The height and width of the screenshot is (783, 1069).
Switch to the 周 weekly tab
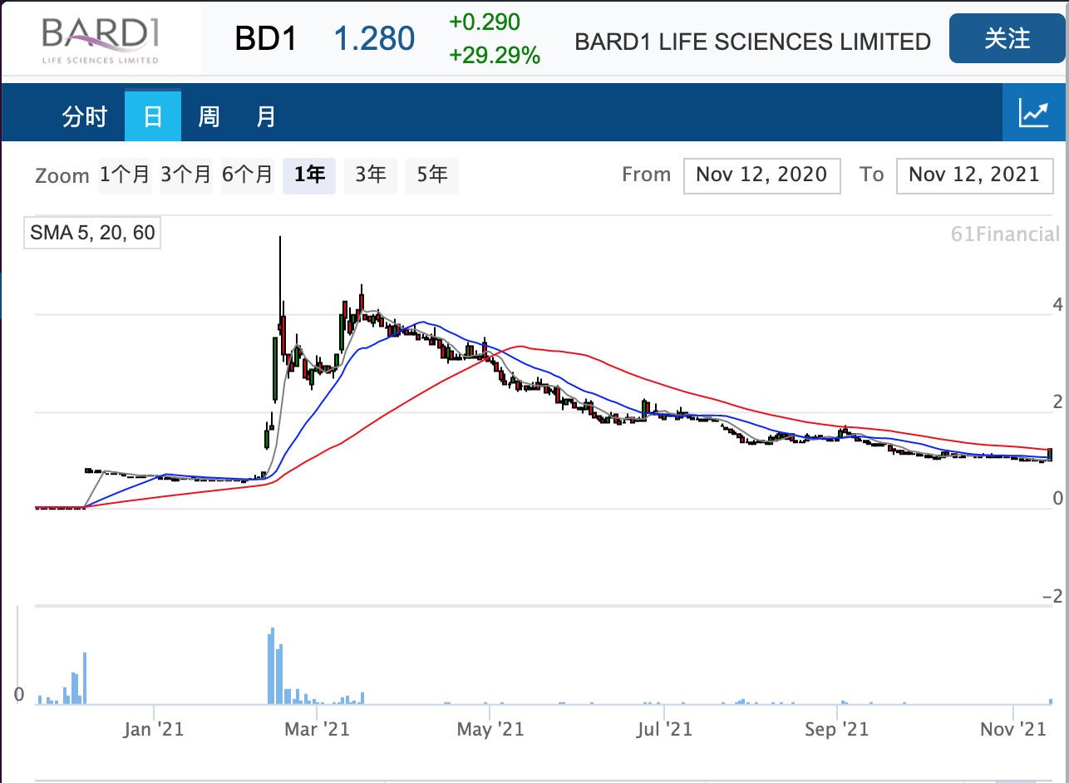click(209, 116)
